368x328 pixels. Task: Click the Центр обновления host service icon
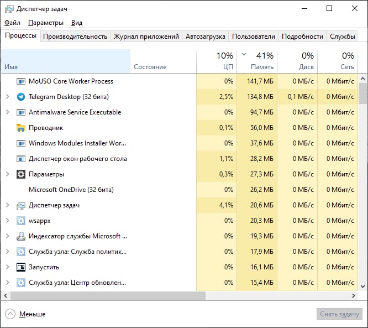21,283
